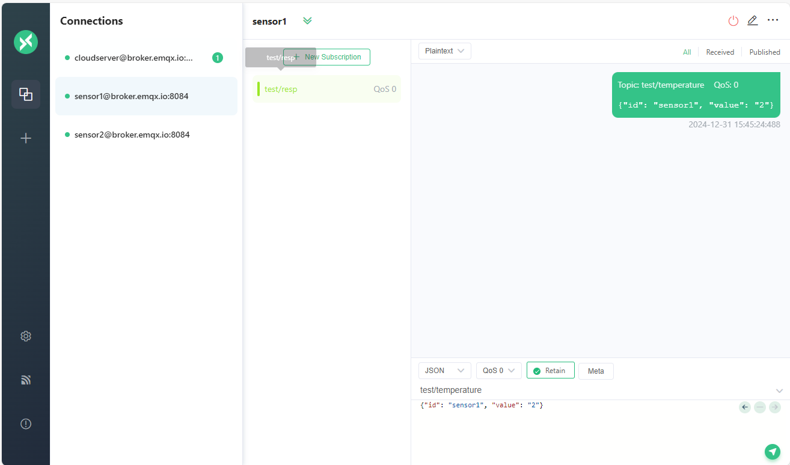Show All messages tab

pos(687,52)
